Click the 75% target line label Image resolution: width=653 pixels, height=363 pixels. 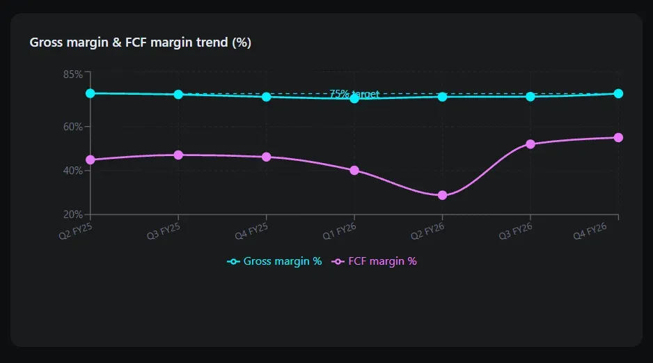[x=354, y=93]
